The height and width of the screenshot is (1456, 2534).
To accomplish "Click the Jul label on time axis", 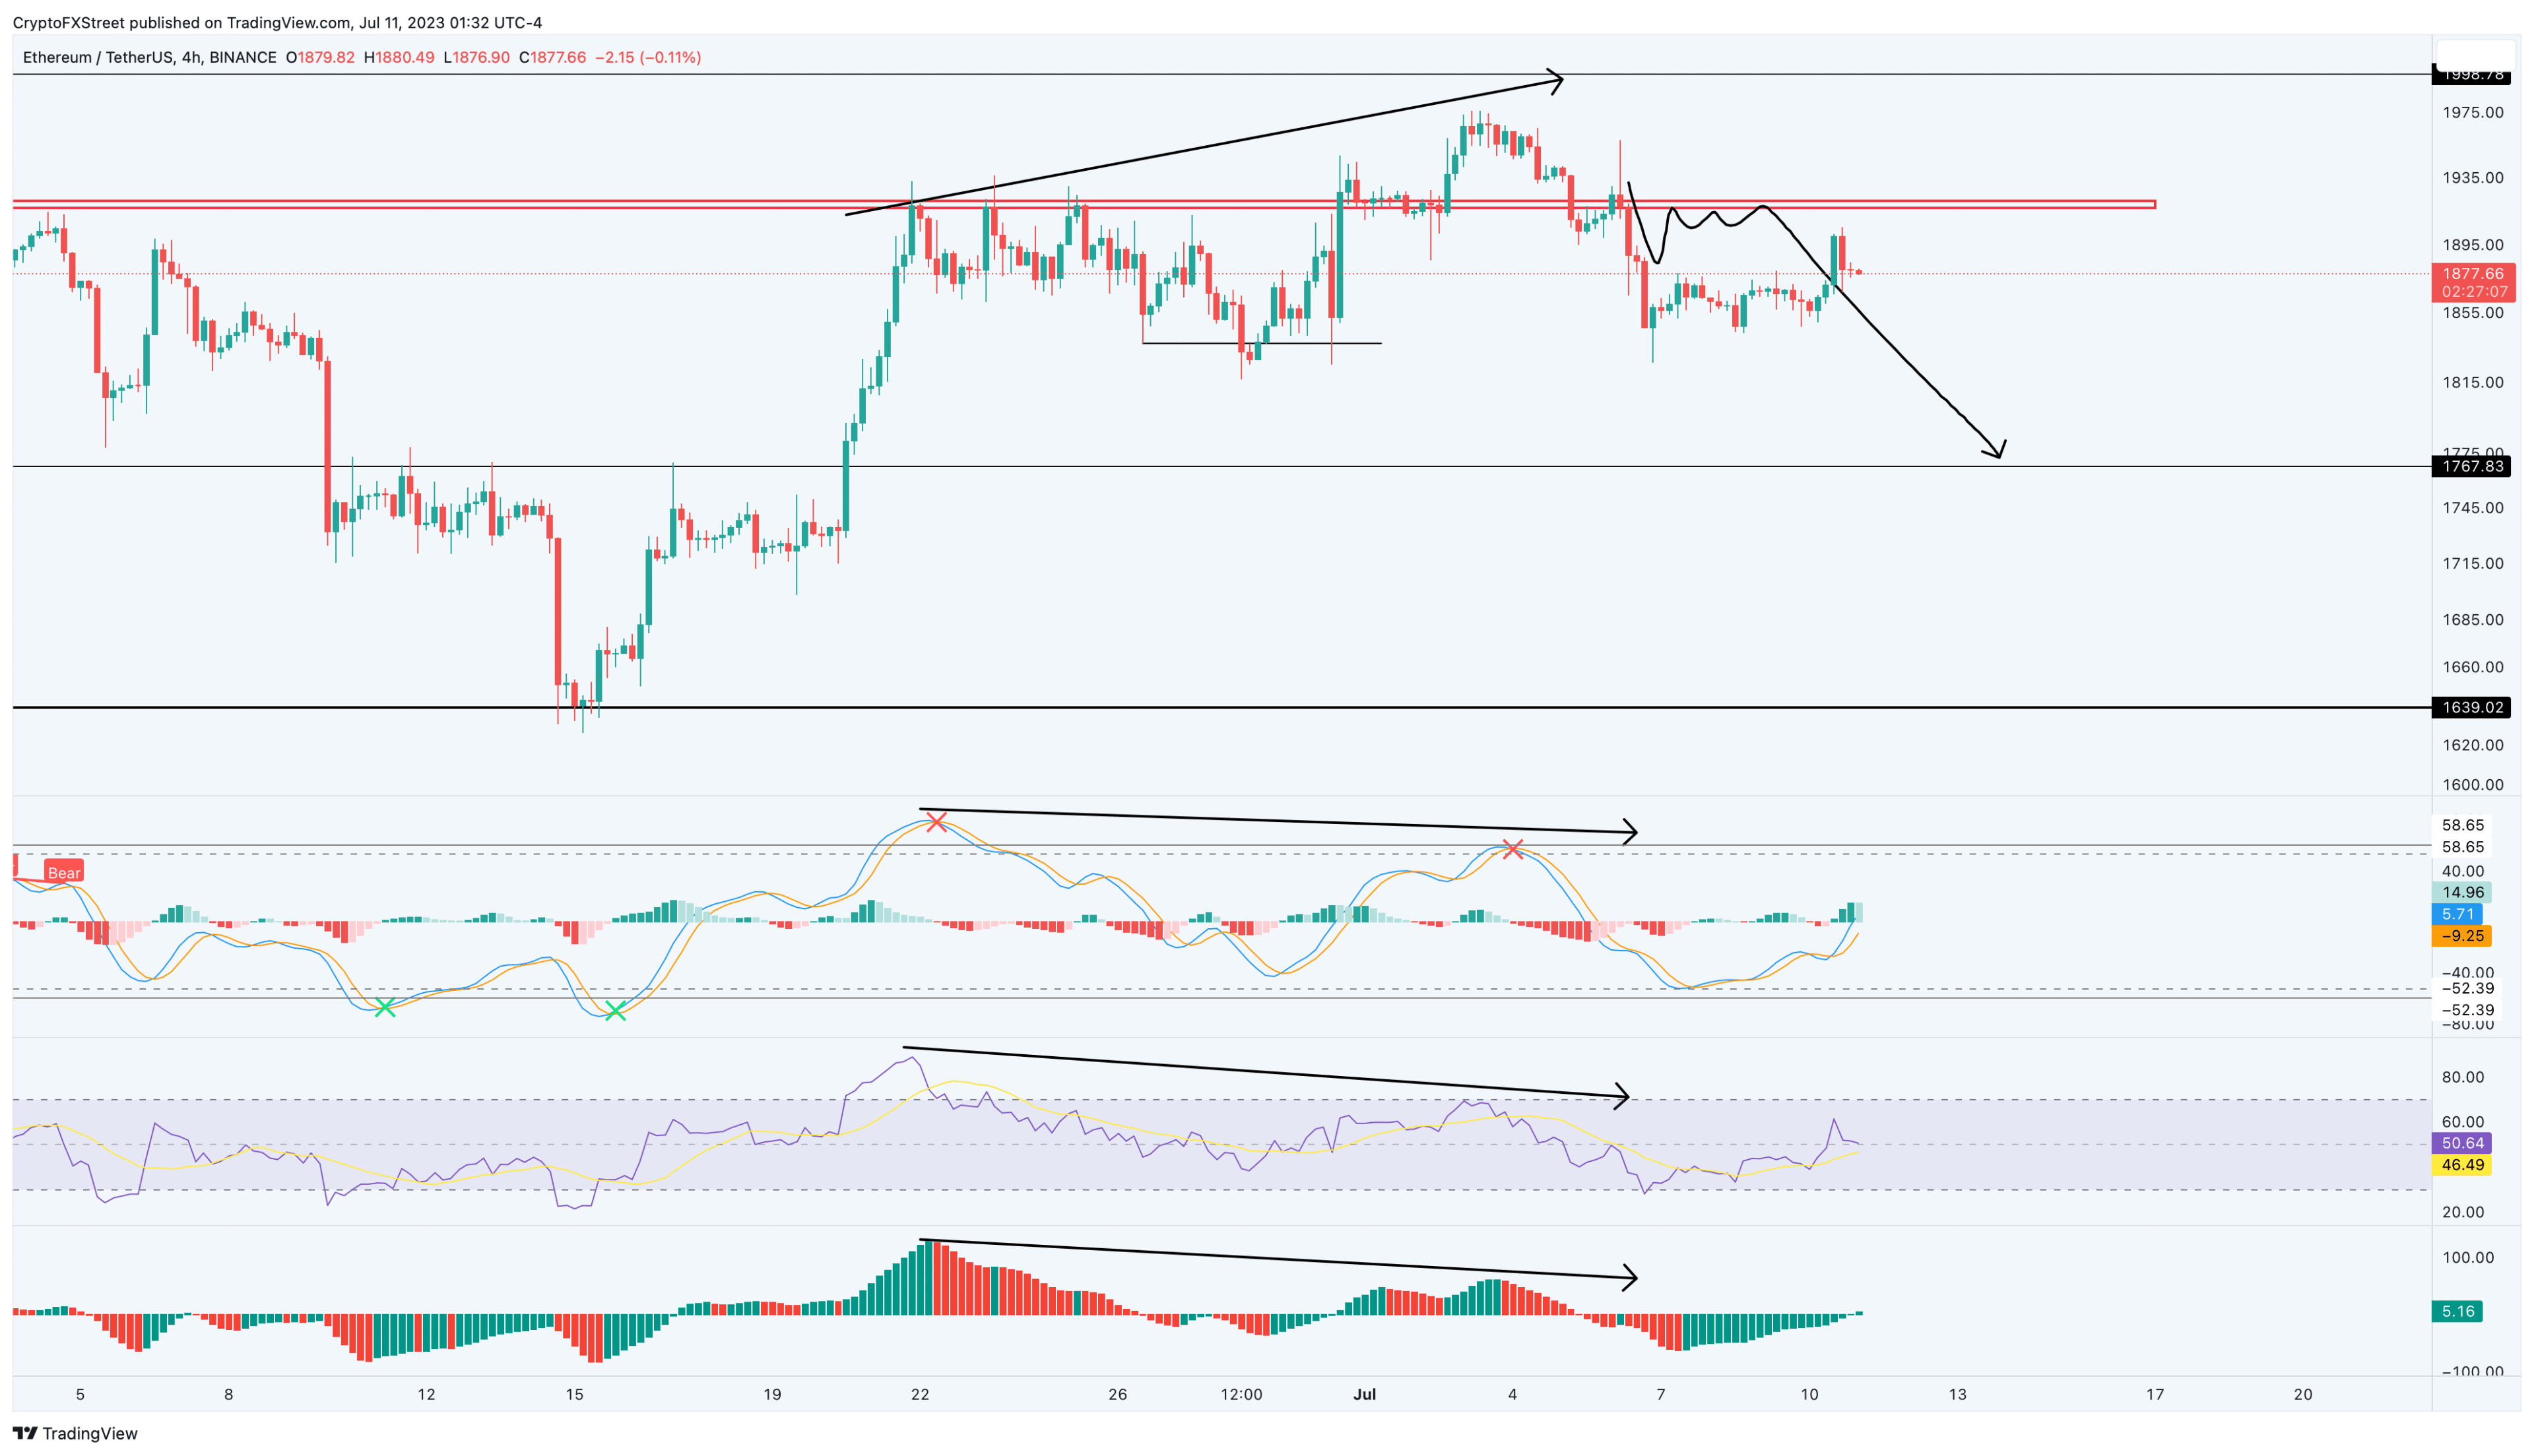I will coord(1365,1394).
